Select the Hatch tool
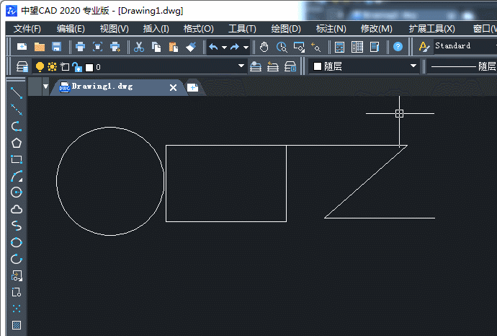 coord(17,325)
